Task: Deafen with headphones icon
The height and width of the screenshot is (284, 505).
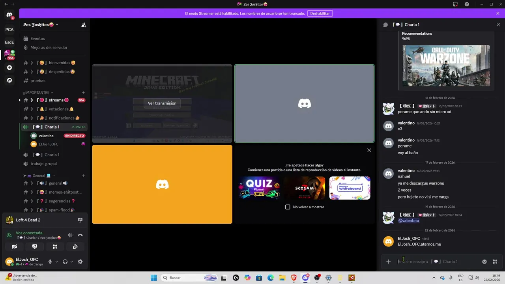Action: [x=65, y=262]
